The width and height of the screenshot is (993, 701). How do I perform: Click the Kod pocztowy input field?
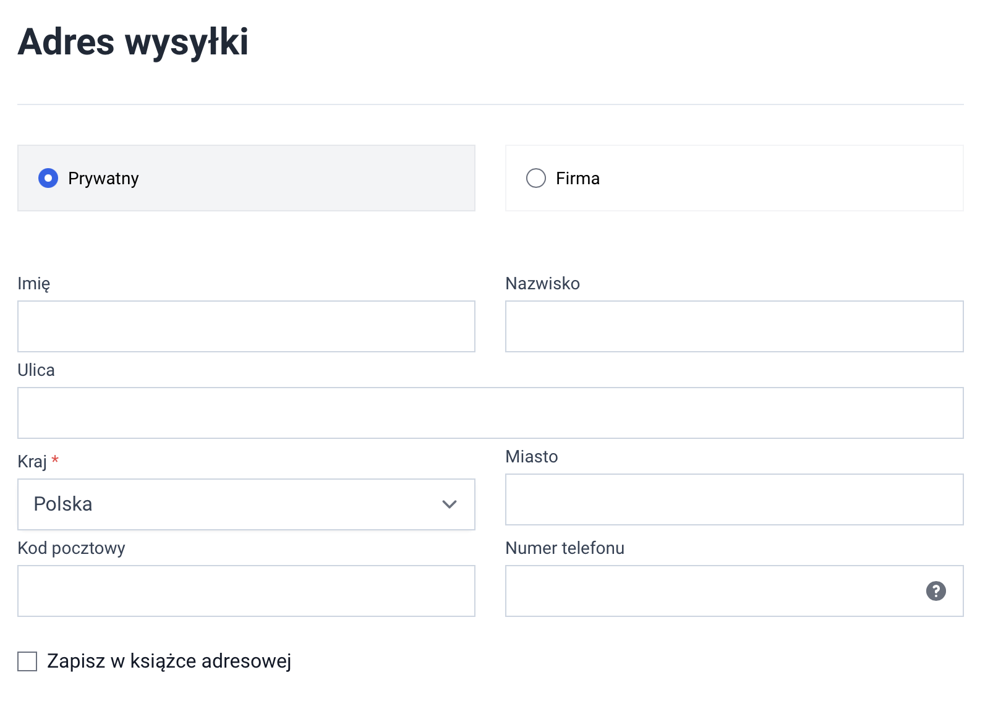pyautogui.click(x=246, y=591)
